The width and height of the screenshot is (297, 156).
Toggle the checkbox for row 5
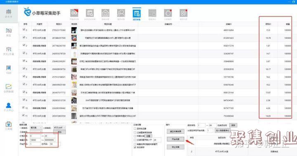(x=24, y=68)
